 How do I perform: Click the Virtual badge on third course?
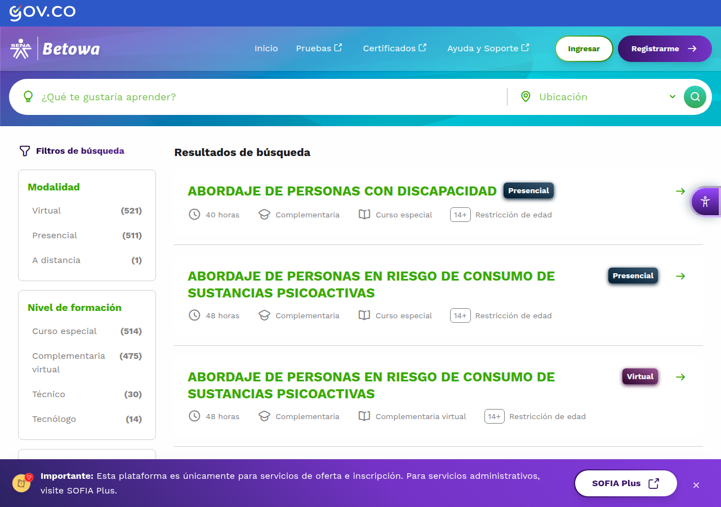(x=640, y=377)
